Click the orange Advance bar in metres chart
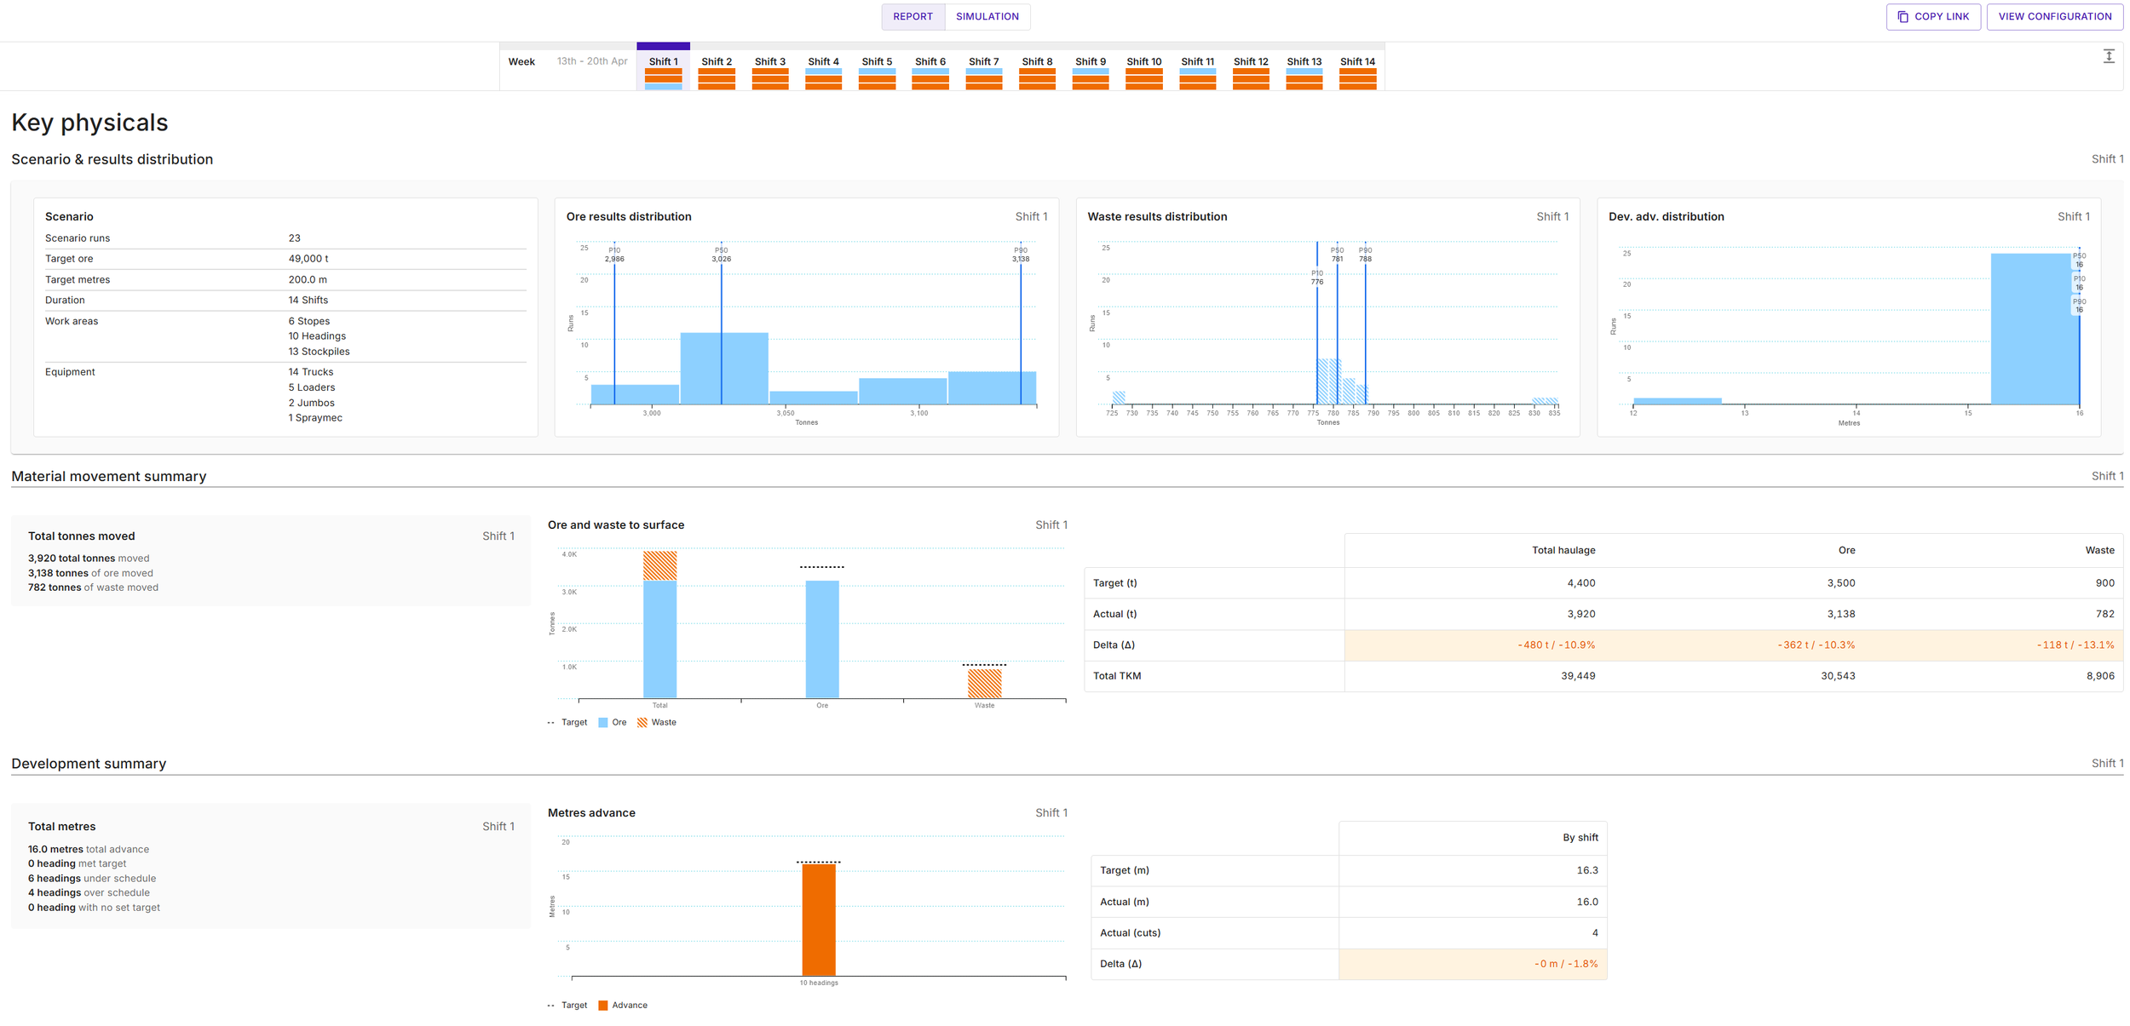The image size is (2130, 1026). tap(818, 920)
